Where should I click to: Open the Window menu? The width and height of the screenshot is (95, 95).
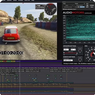click(21, 1)
